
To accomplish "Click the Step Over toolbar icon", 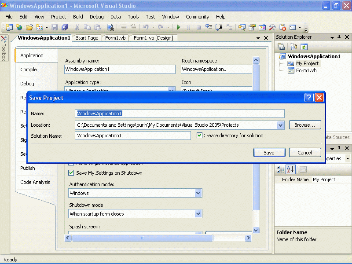I will coord(219,27).
